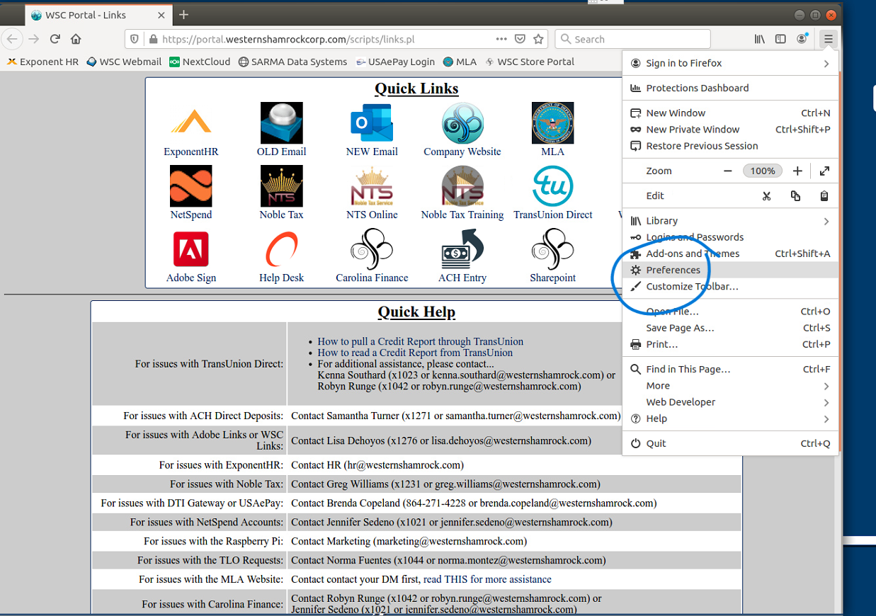Select Restore Previous Session
The image size is (876, 616).
pyautogui.click(x=730, y=146)
